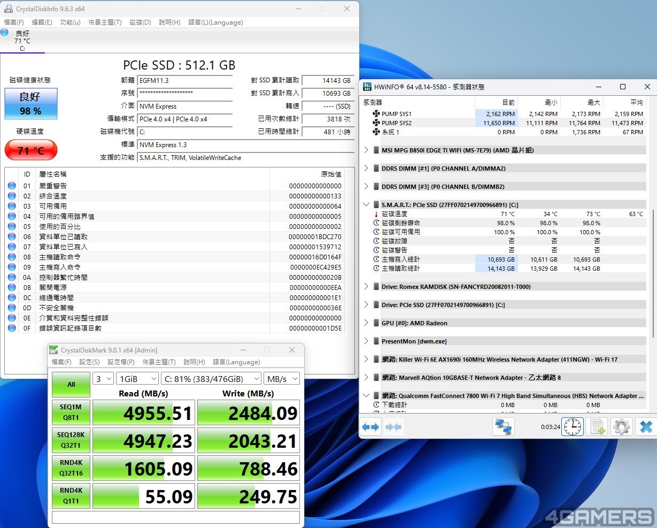Open HWiNFO remote network monitors icon
The width and height of the screenshot is (657, 528).
[x=504, y=427]
